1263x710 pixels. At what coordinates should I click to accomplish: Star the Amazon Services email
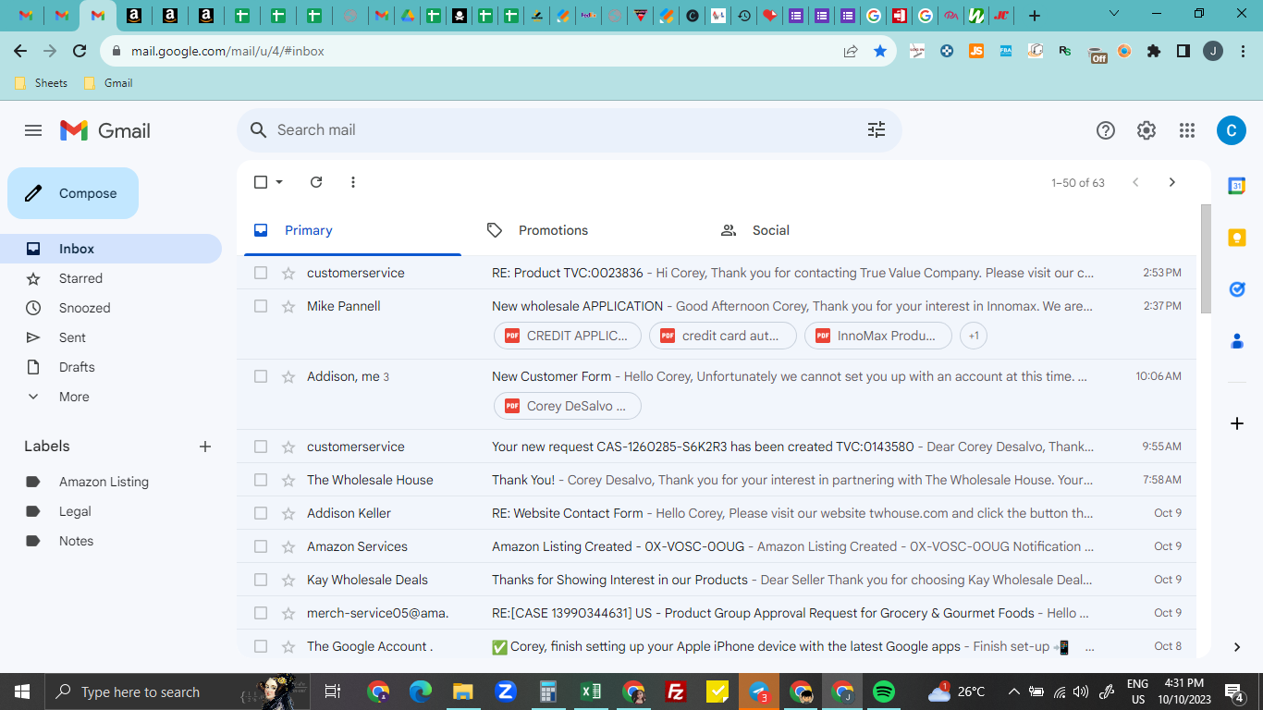pyautogui.click(x=288, y=546)
